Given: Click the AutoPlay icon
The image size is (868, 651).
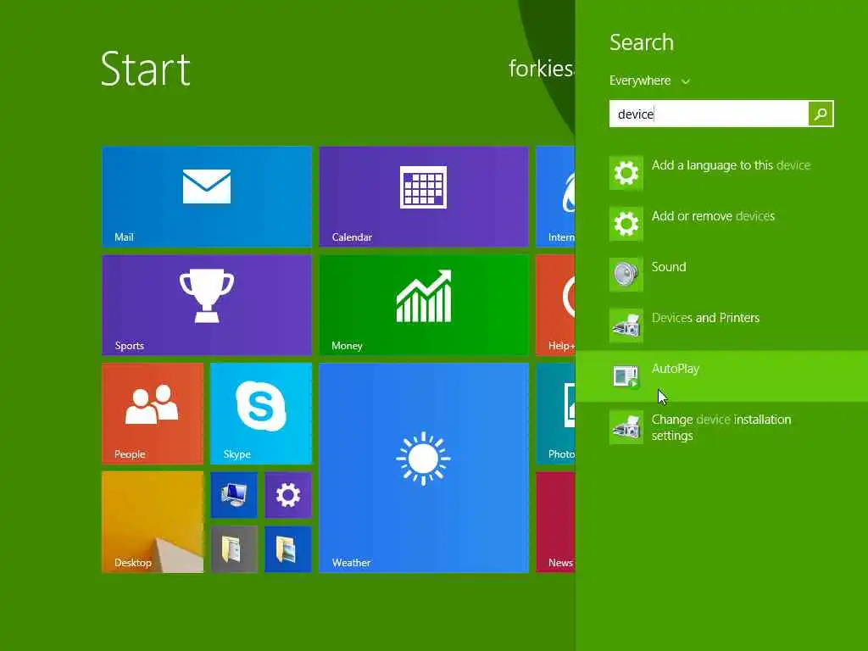Looking at the screenshot, I should pos(626,376).
